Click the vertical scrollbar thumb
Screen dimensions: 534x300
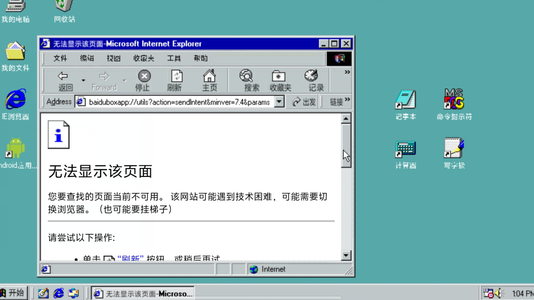(x=346, y=146)
